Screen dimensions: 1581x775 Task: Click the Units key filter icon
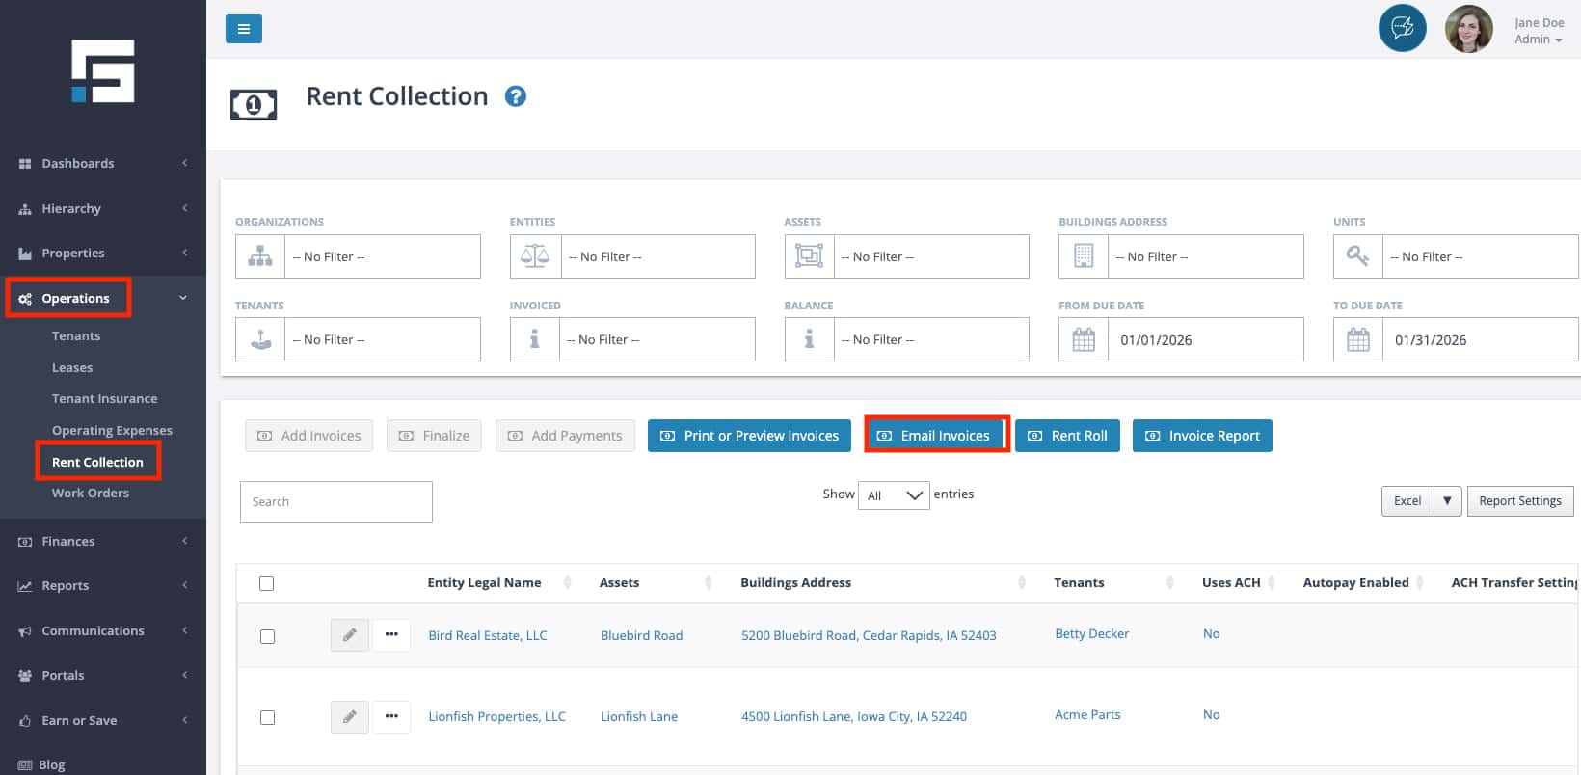[1357, 256]
